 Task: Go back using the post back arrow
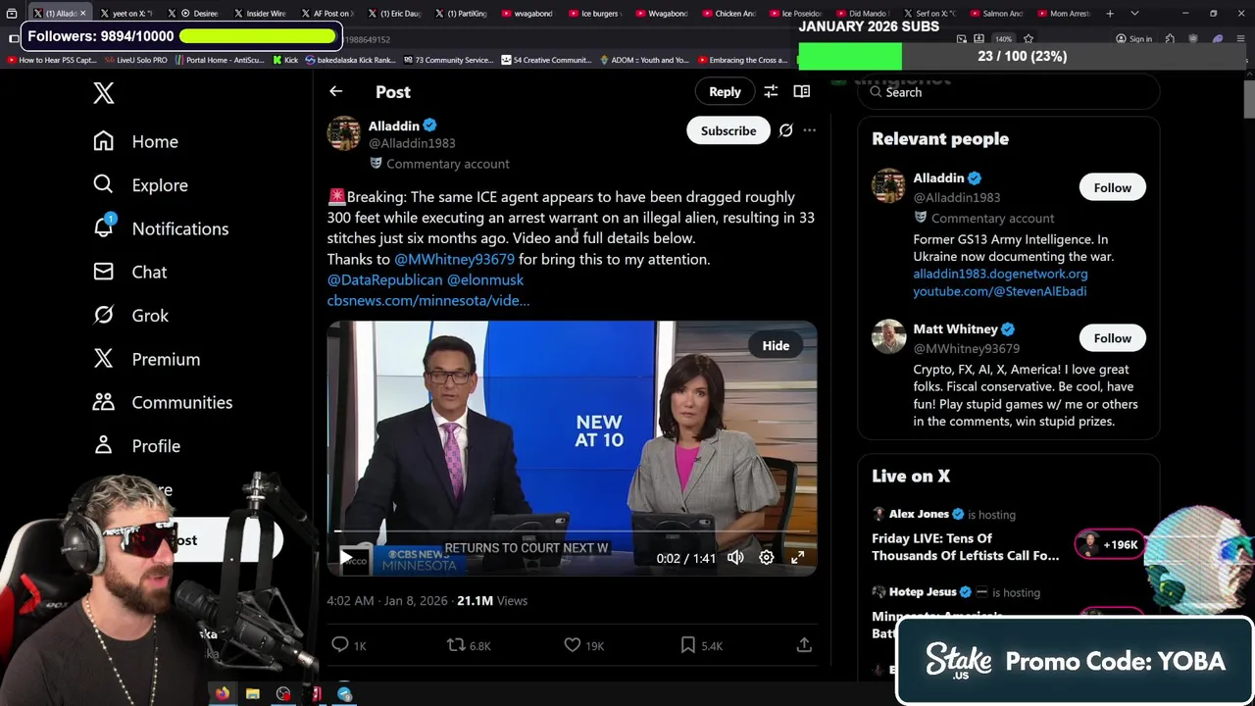coord(335,91)
